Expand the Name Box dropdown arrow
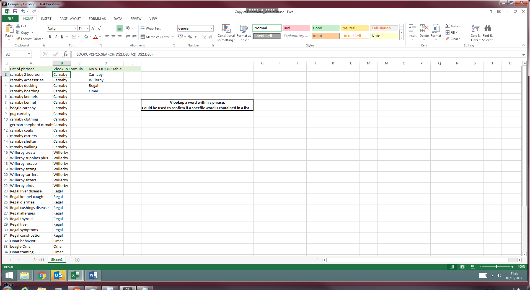The width and height of the screenshot is (530, 290). [x=29, y=54]
